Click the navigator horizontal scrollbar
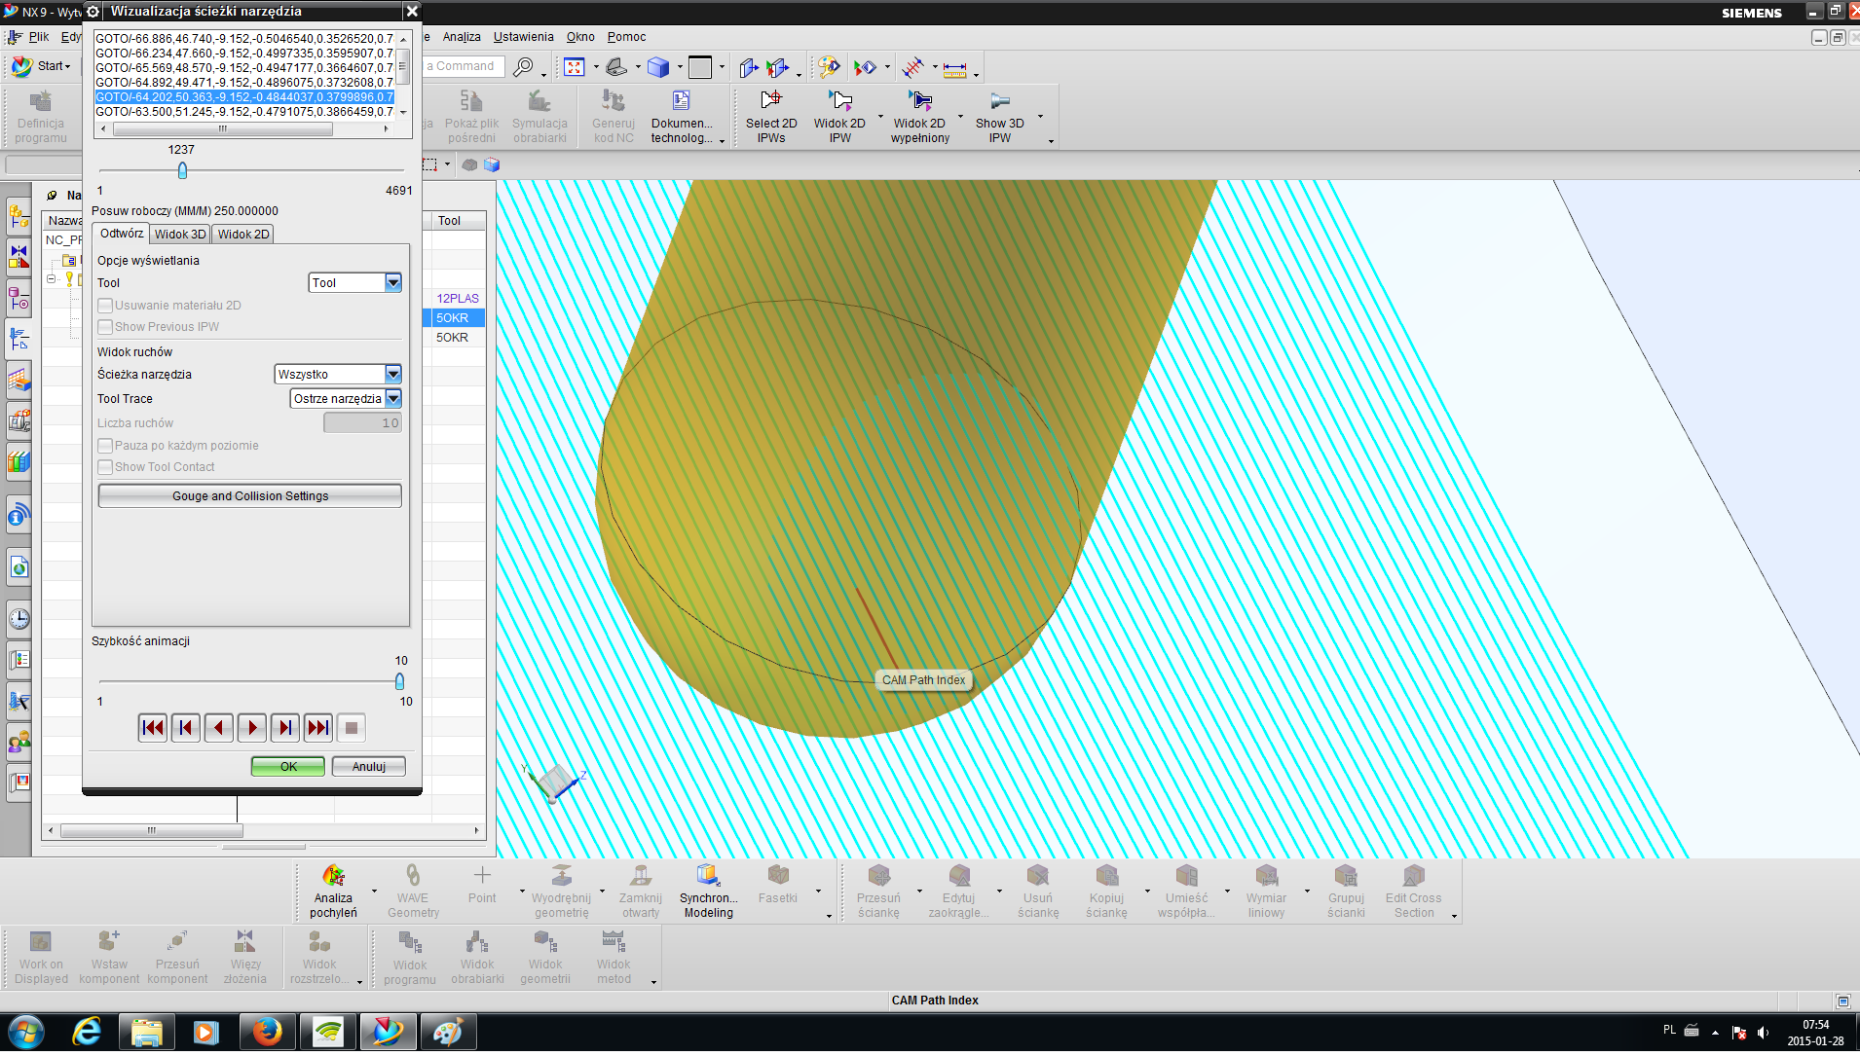This screenshot has height=1056, width=1860. (152, 831)
